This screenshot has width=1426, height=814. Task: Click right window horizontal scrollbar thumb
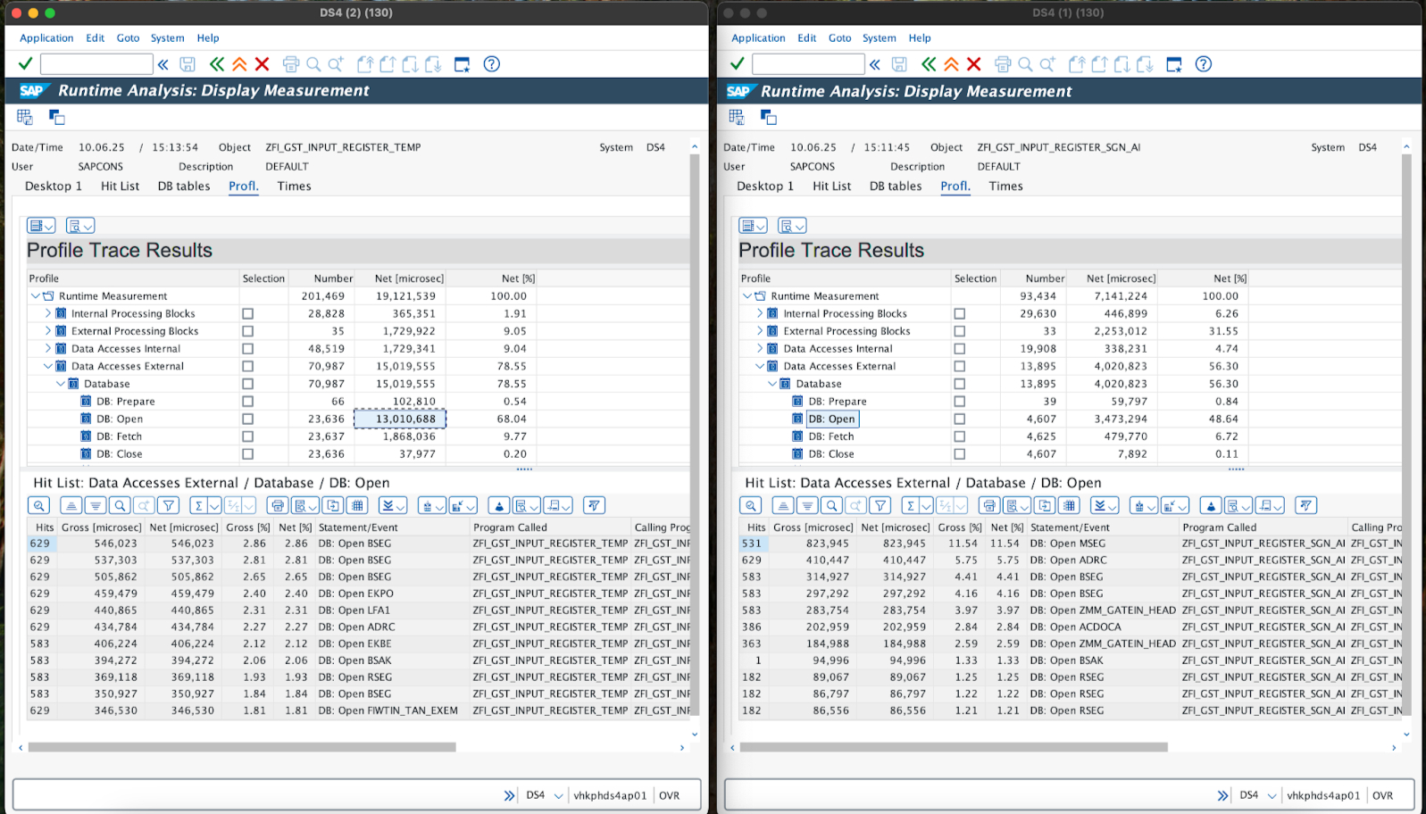(954, 747)
